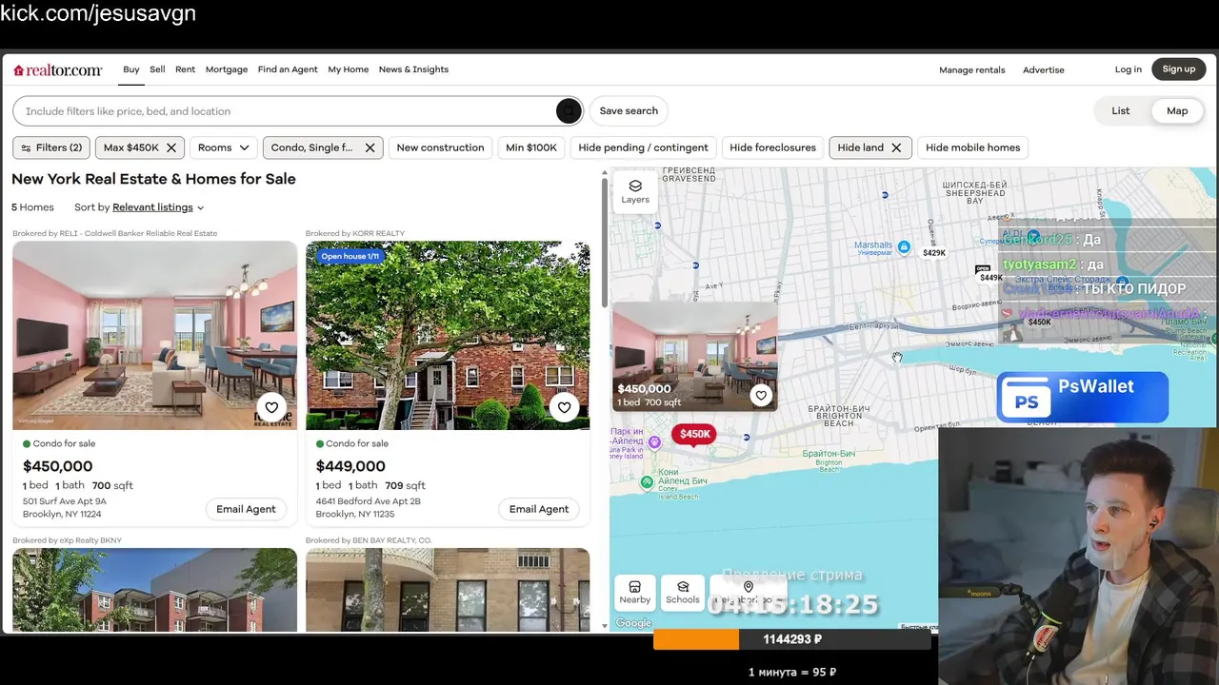This screenshot has width=1219, height=685.
Task: Show Nearby places on map
Action: [635, 593]
